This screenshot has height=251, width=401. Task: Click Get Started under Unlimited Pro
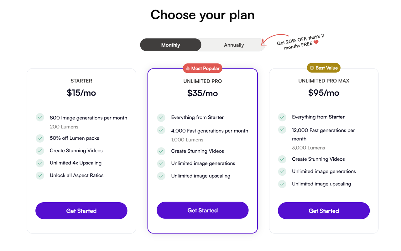click(202, 210)
